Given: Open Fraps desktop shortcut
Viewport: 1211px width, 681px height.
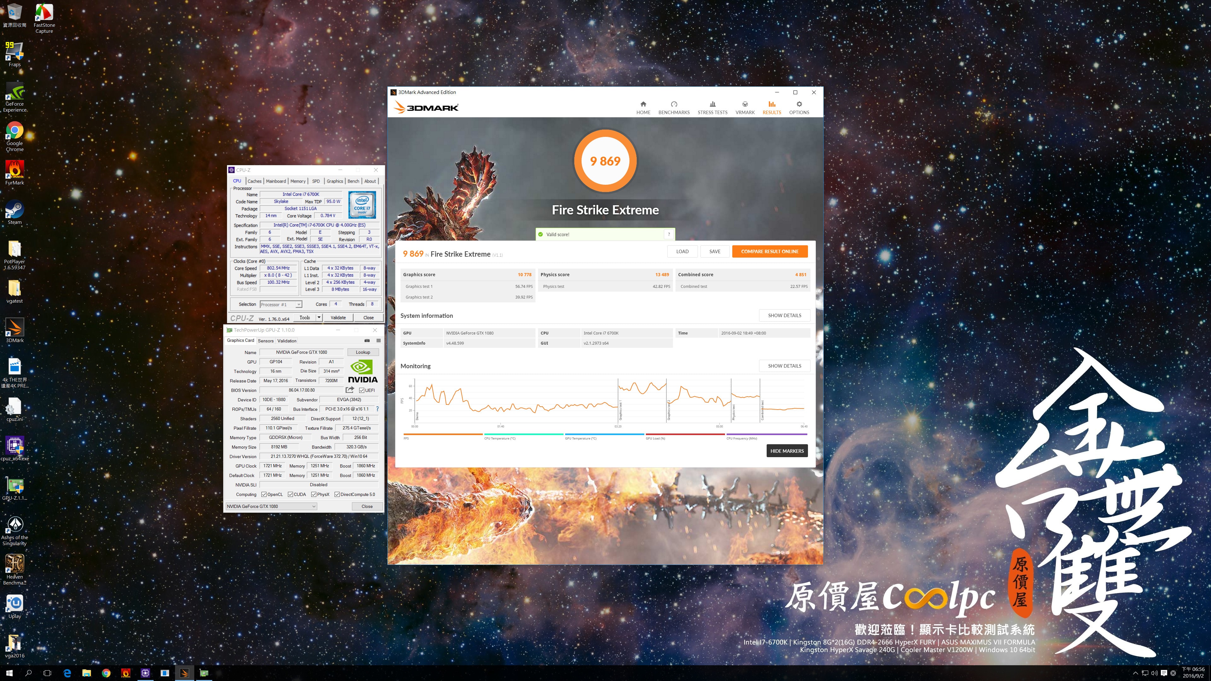Looking at the screenshot, I should pos(15,54).
